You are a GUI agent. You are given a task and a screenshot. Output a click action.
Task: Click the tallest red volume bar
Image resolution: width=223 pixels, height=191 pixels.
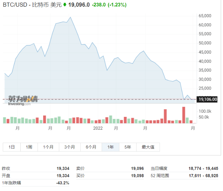click(x=184, y=115)
